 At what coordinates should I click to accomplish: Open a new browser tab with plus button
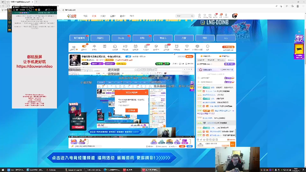coord(36,2)
